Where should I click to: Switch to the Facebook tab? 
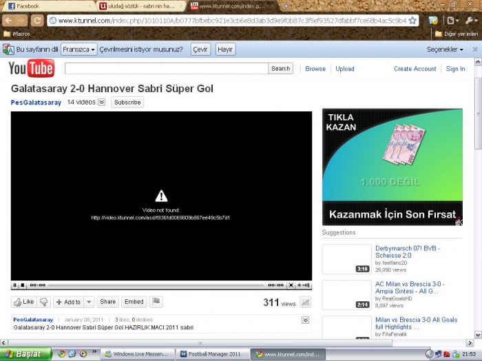click(x=49, y=6)
